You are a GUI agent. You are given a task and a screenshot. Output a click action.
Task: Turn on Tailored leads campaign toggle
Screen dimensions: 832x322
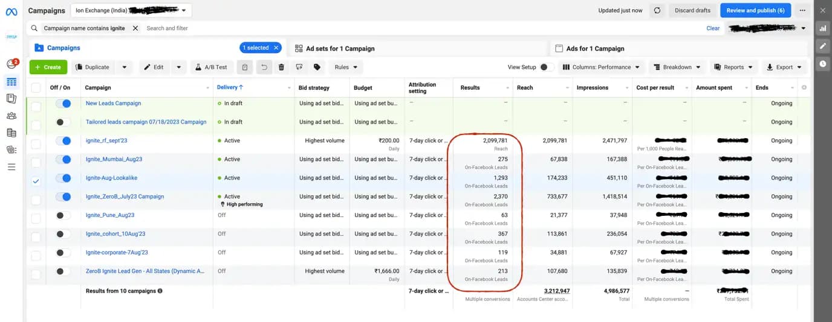click(x=63, y=122)
